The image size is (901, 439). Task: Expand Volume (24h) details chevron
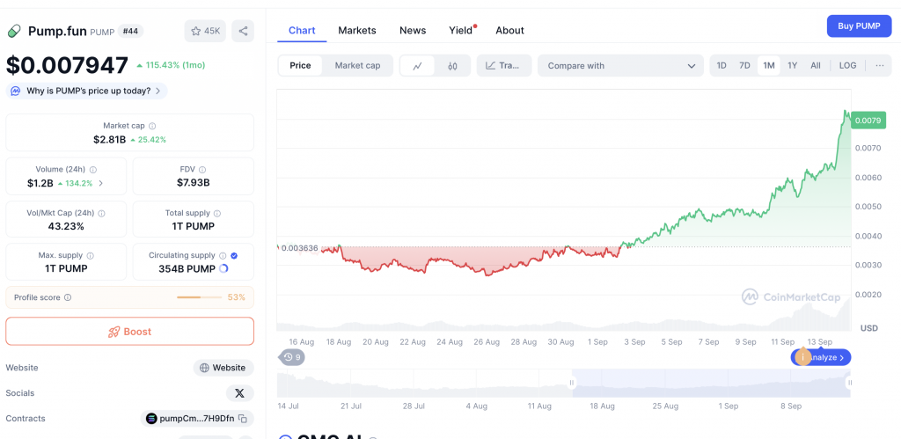click(101, 183)
